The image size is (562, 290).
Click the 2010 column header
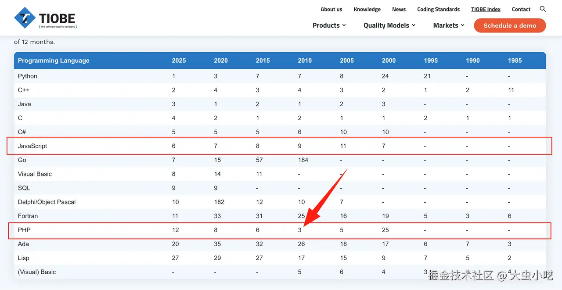pos(305,61)
